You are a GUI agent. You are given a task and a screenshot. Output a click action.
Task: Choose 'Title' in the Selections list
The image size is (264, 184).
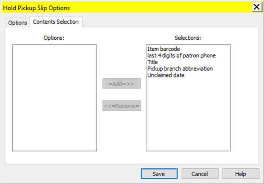pos(153,62)
